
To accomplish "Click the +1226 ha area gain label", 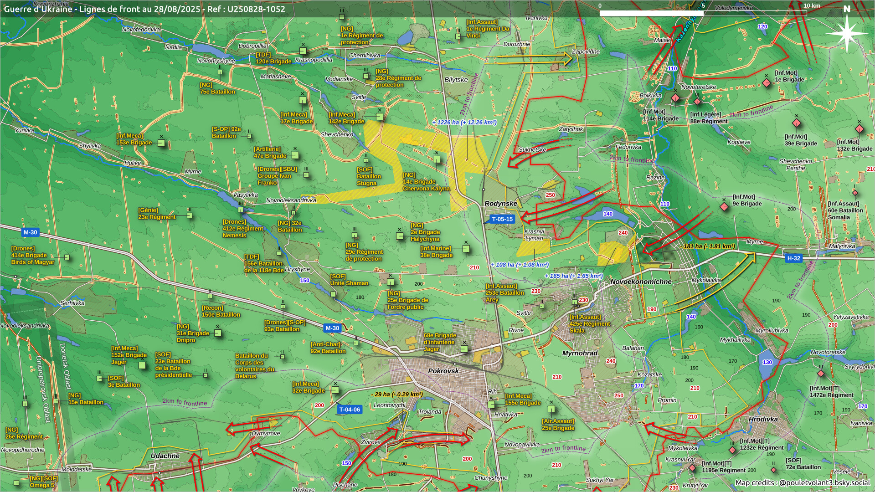I will tap(464, 122).
